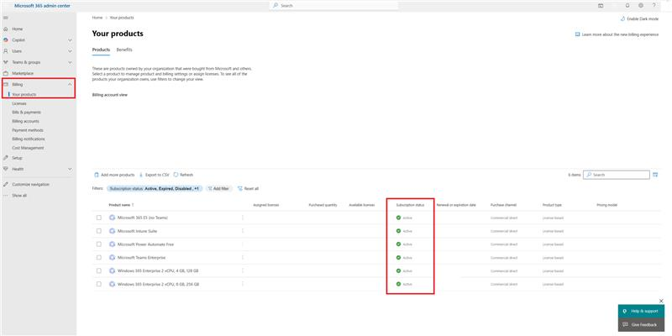Open Bills & payments under Billing
Viewport: 672px width, 336px height.
pos(27,113)
